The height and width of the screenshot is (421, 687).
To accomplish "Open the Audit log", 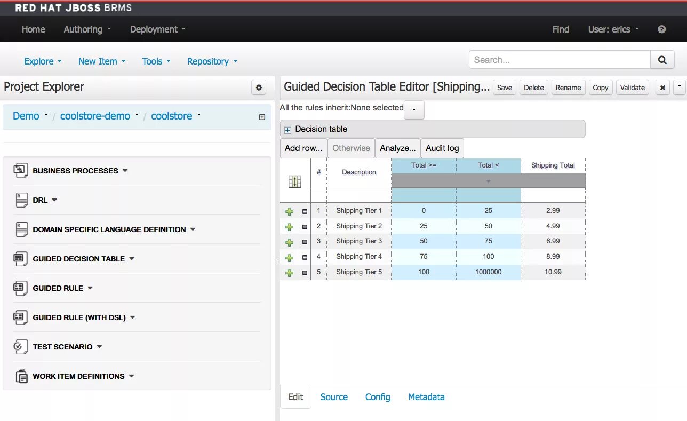I will point(442,148).
